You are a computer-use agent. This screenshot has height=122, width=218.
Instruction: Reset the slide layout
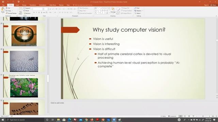tap(27, 11)
